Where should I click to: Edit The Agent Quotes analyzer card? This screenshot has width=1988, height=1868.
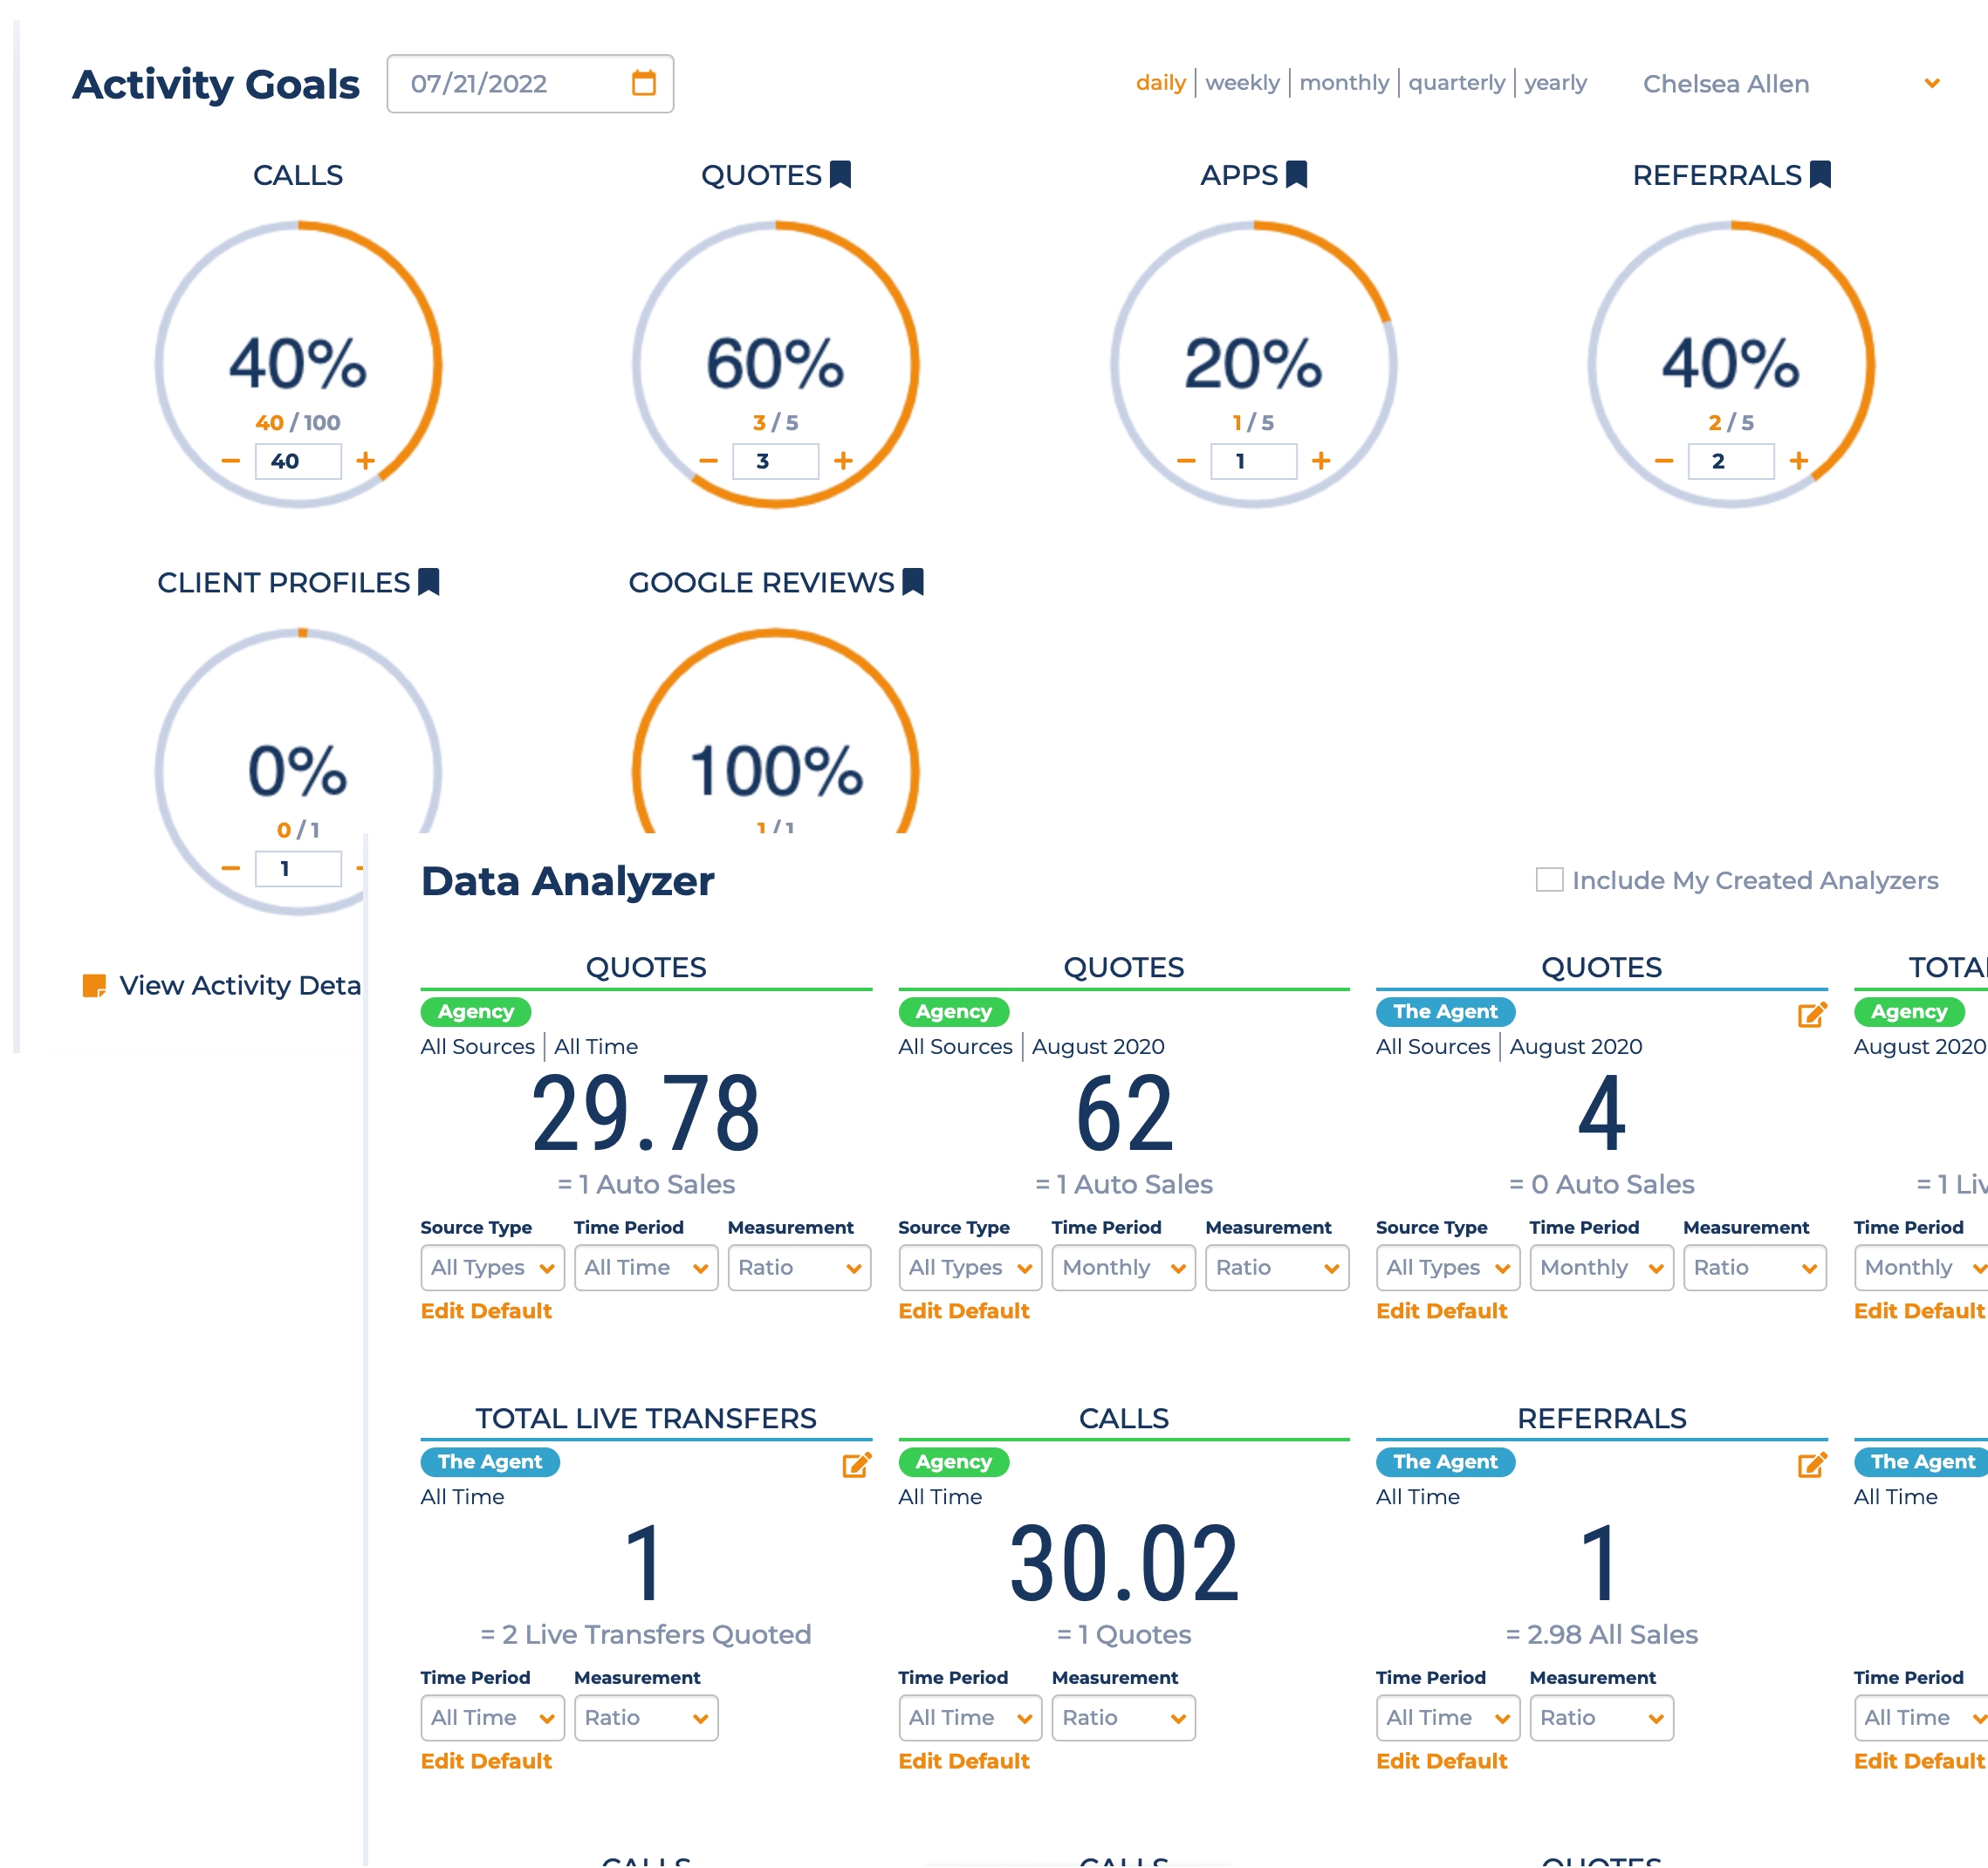[x=1813, y=1014]
